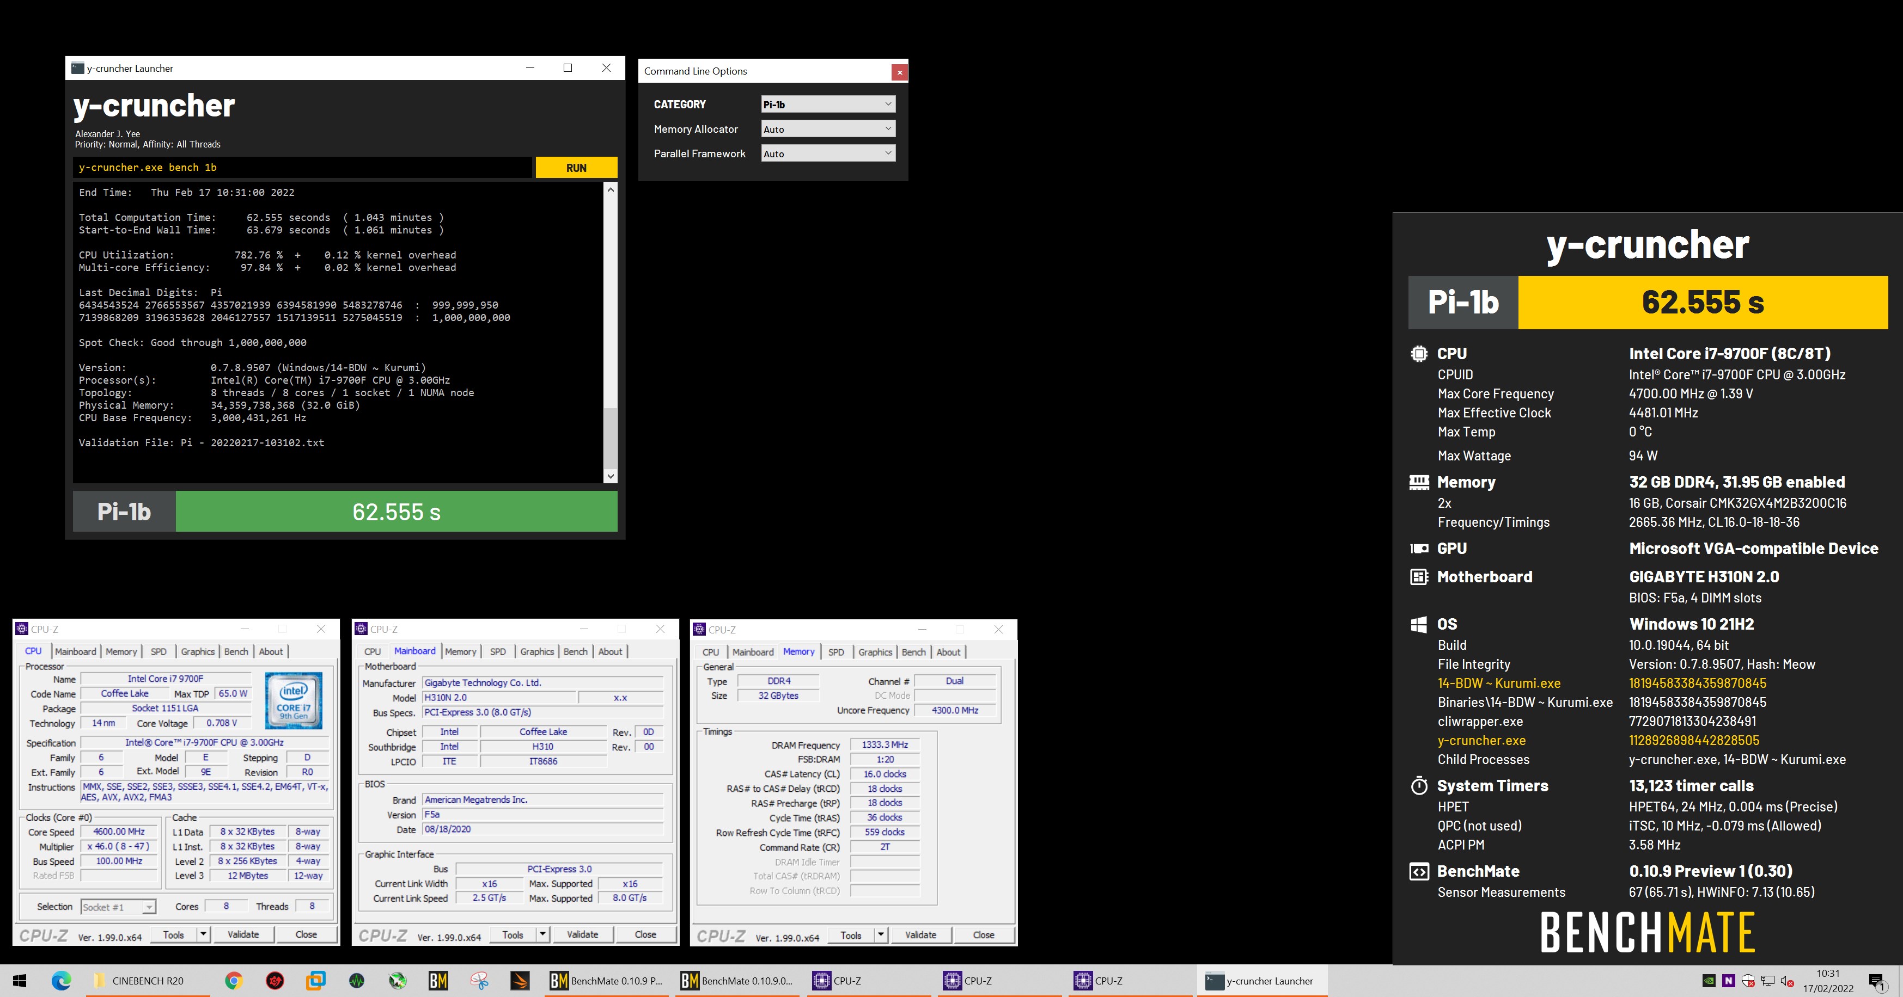This screenshot has width=1903, height=997.
Task: Open the pinned BM BenchMate taskbar icon
Action: tap(438, 981)
